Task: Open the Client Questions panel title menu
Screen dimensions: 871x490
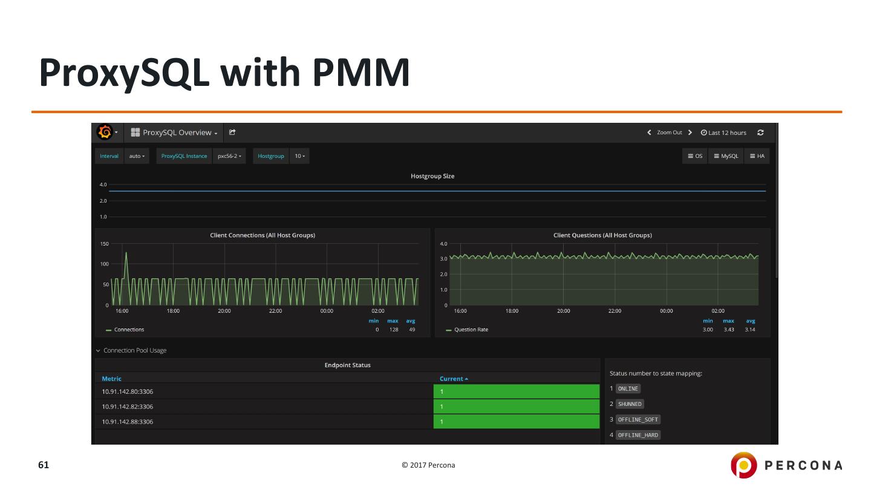Action: pos(602,235)
